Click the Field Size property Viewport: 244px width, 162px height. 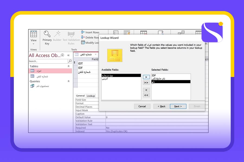87,100
